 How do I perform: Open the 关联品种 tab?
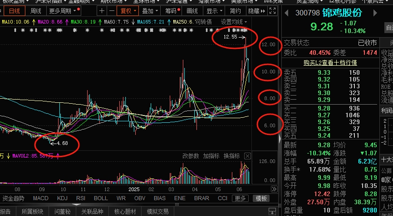(92, 211)
